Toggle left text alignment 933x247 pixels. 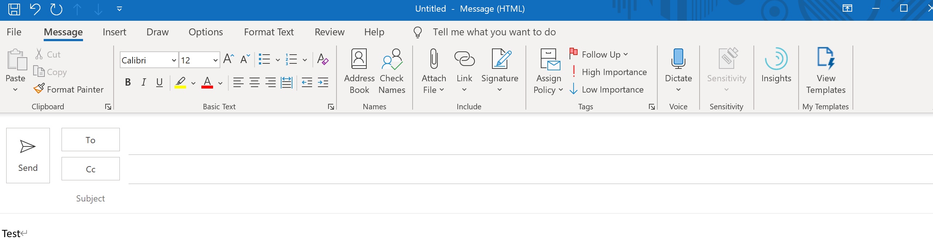[x=239, y=82]
